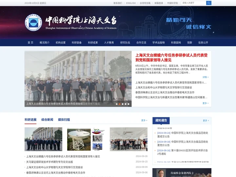Open 学术出版物 navigation menu
Image resolution: width=236 pixels, height=177 pixels.
(x=159, y=43)
